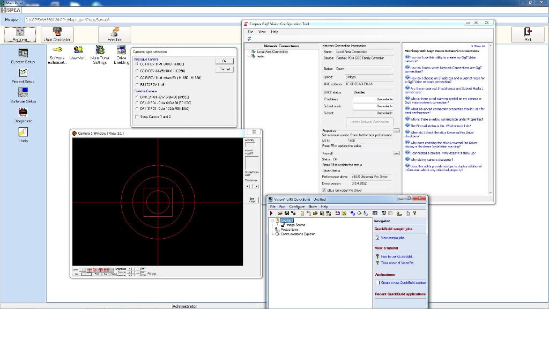Open the View menu in GigE Vision tool

[262, 32]
